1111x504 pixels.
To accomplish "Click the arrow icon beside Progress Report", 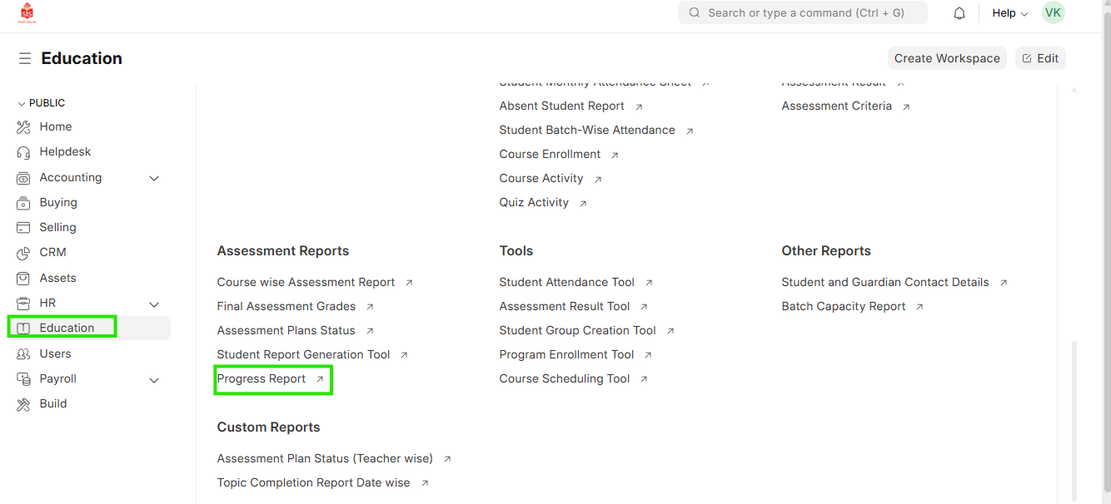I will pos(320,379).
